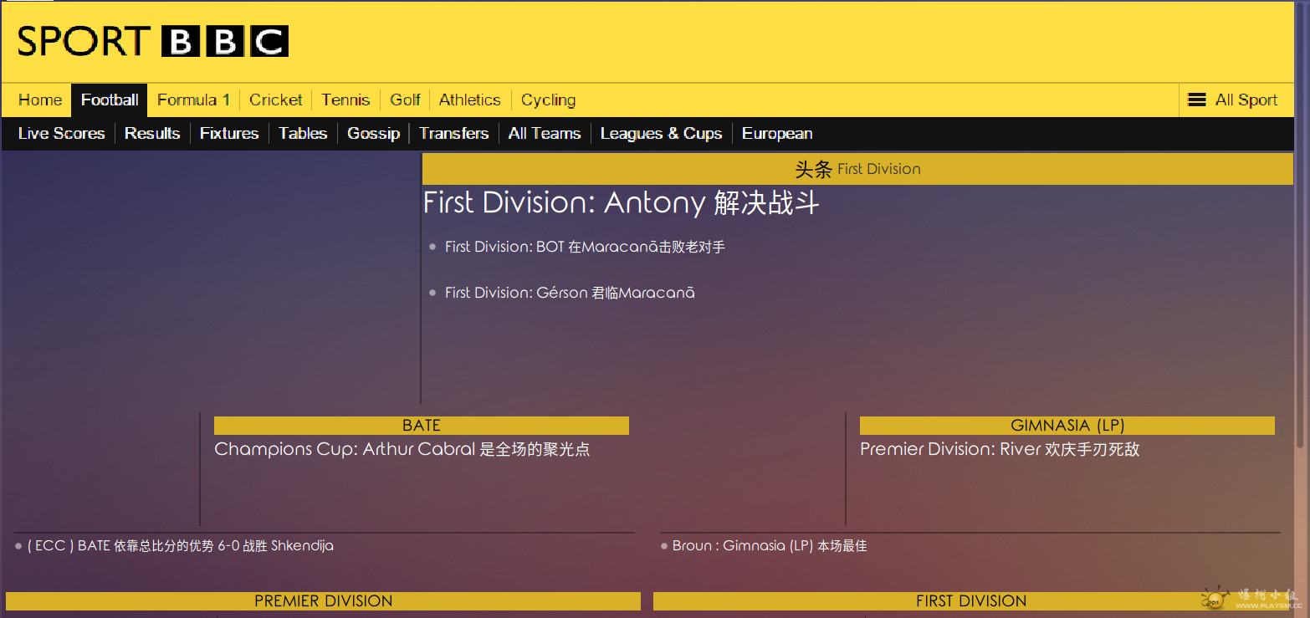Open the Transfers page
This screenshot has height=618, width=1310.
[453, 134]
